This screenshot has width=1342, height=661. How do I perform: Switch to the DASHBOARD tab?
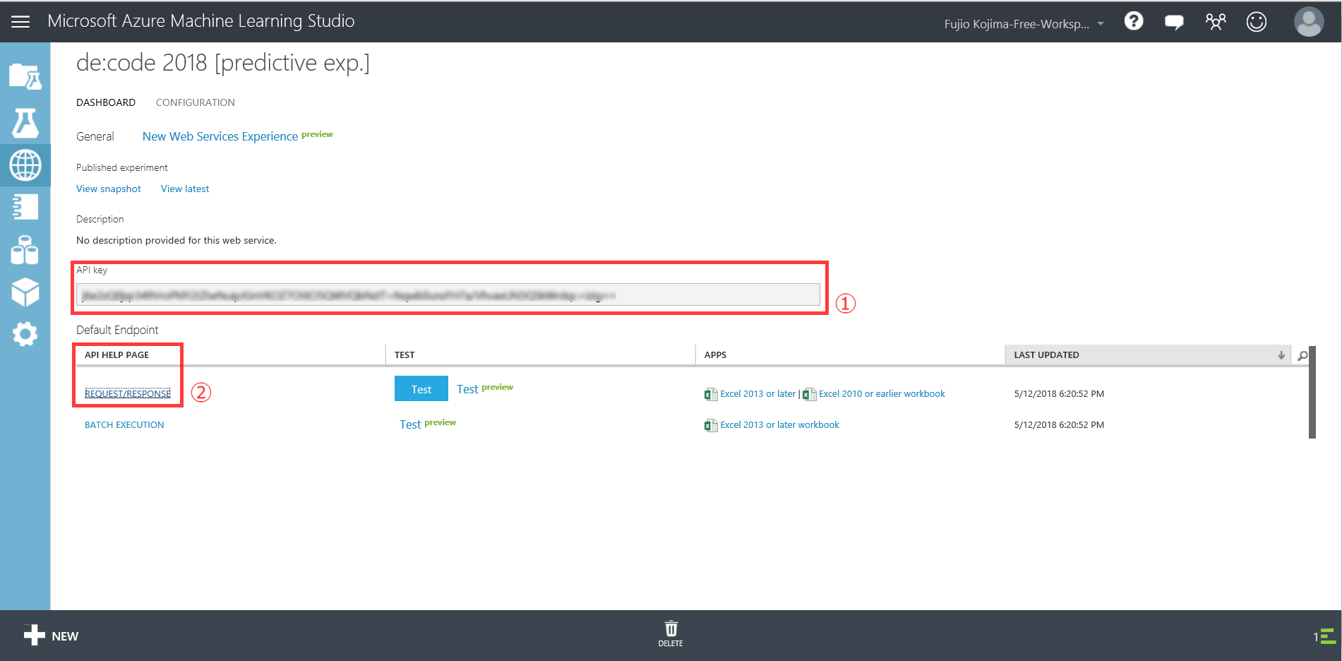click(106, 102)
